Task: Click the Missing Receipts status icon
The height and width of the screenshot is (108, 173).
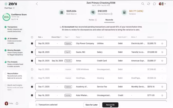Action: click(5, 50)
